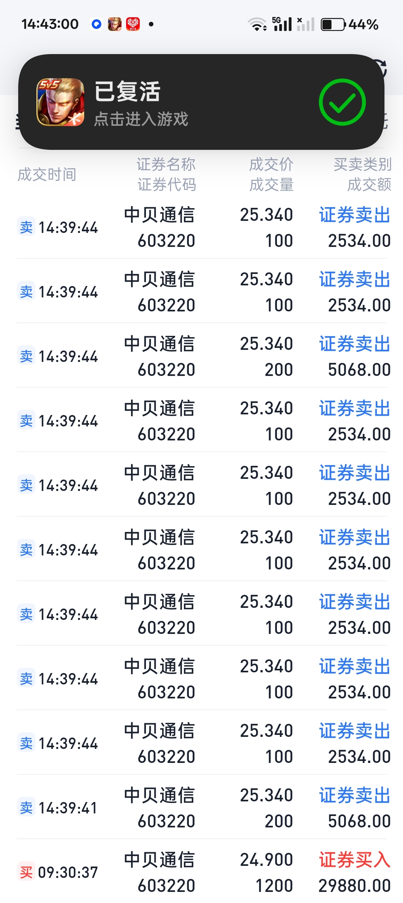Viewport: 403px width, 903px height.
Task: Tap the battery icon in the status bar
Action: [x=333, y=24]
